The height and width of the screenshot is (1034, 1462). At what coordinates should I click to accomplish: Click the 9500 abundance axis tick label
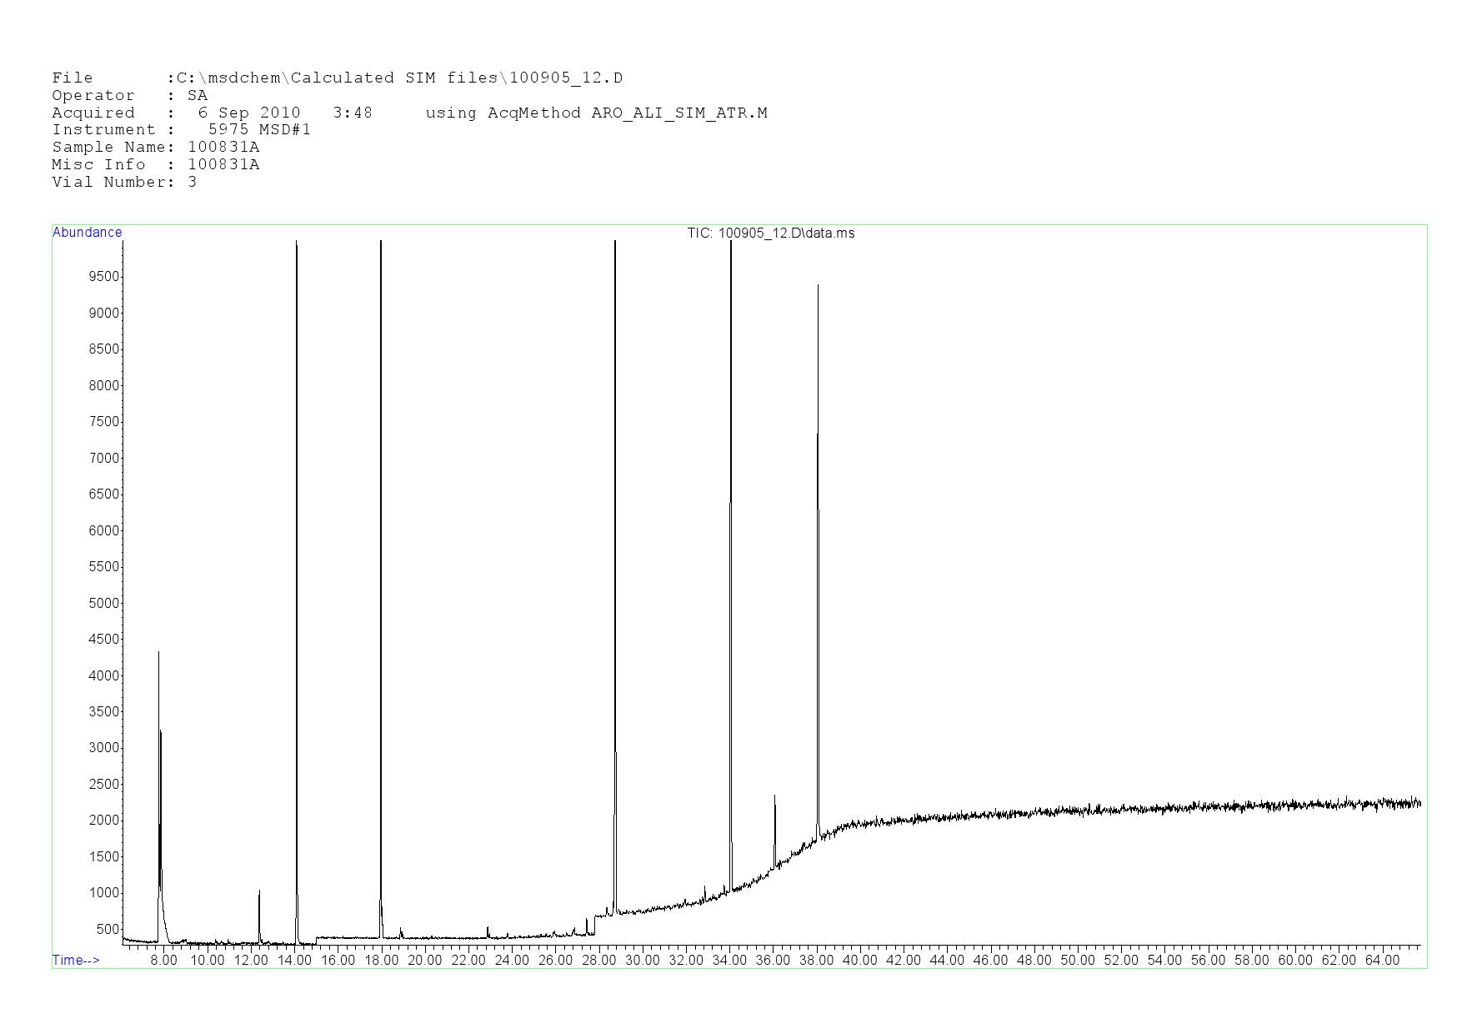click(x=103, y=277)
